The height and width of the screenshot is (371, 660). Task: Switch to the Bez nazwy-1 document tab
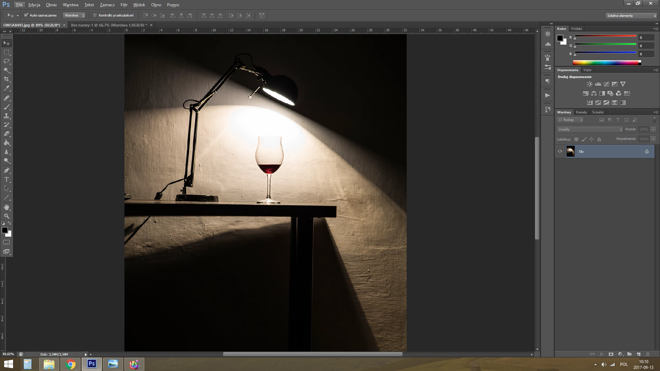[109, 25]
